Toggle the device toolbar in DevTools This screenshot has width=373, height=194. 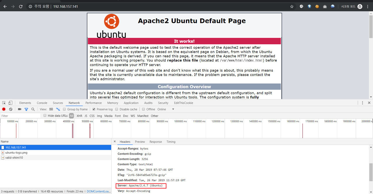(10, 103)
